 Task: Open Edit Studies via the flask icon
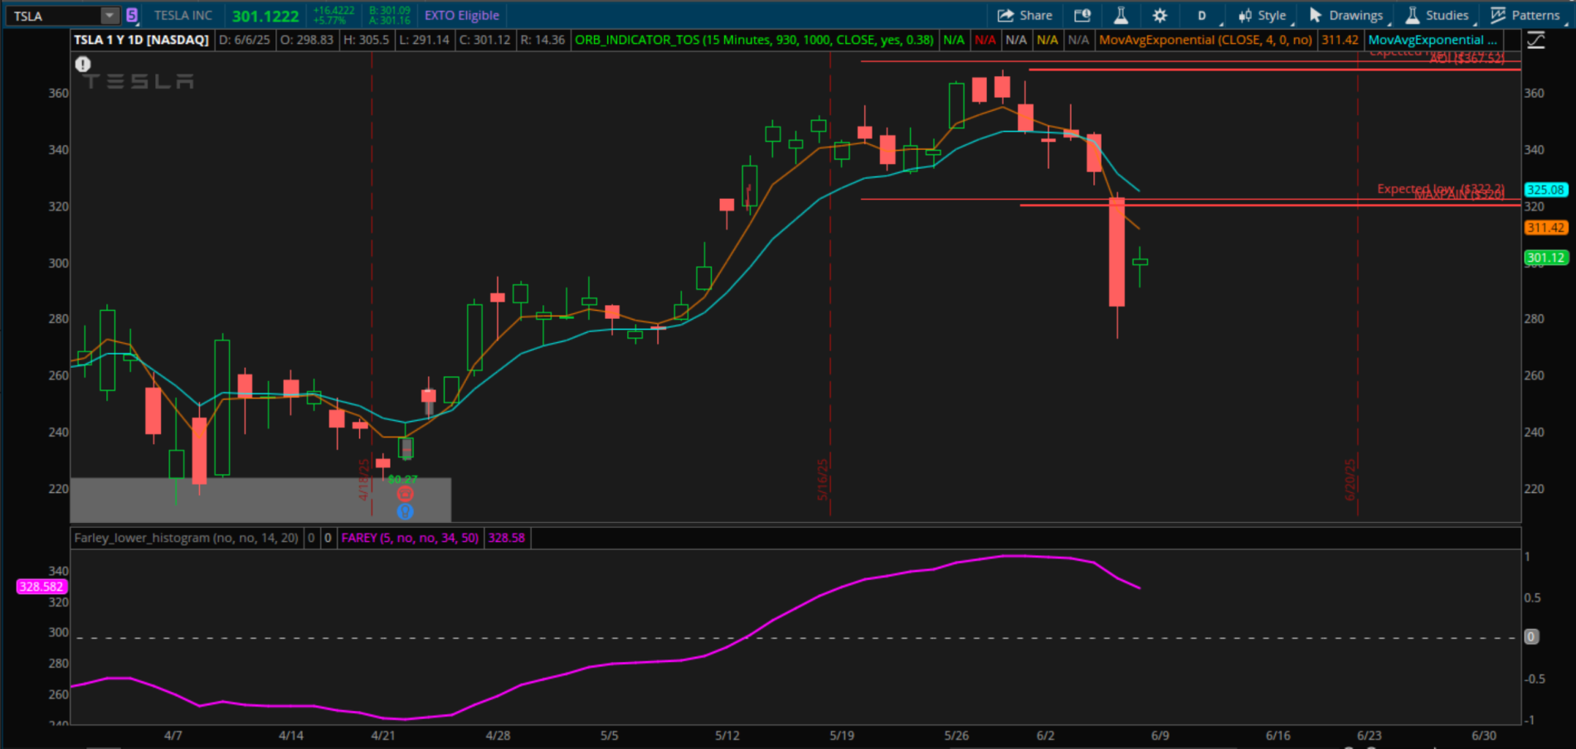(1121, 15)
